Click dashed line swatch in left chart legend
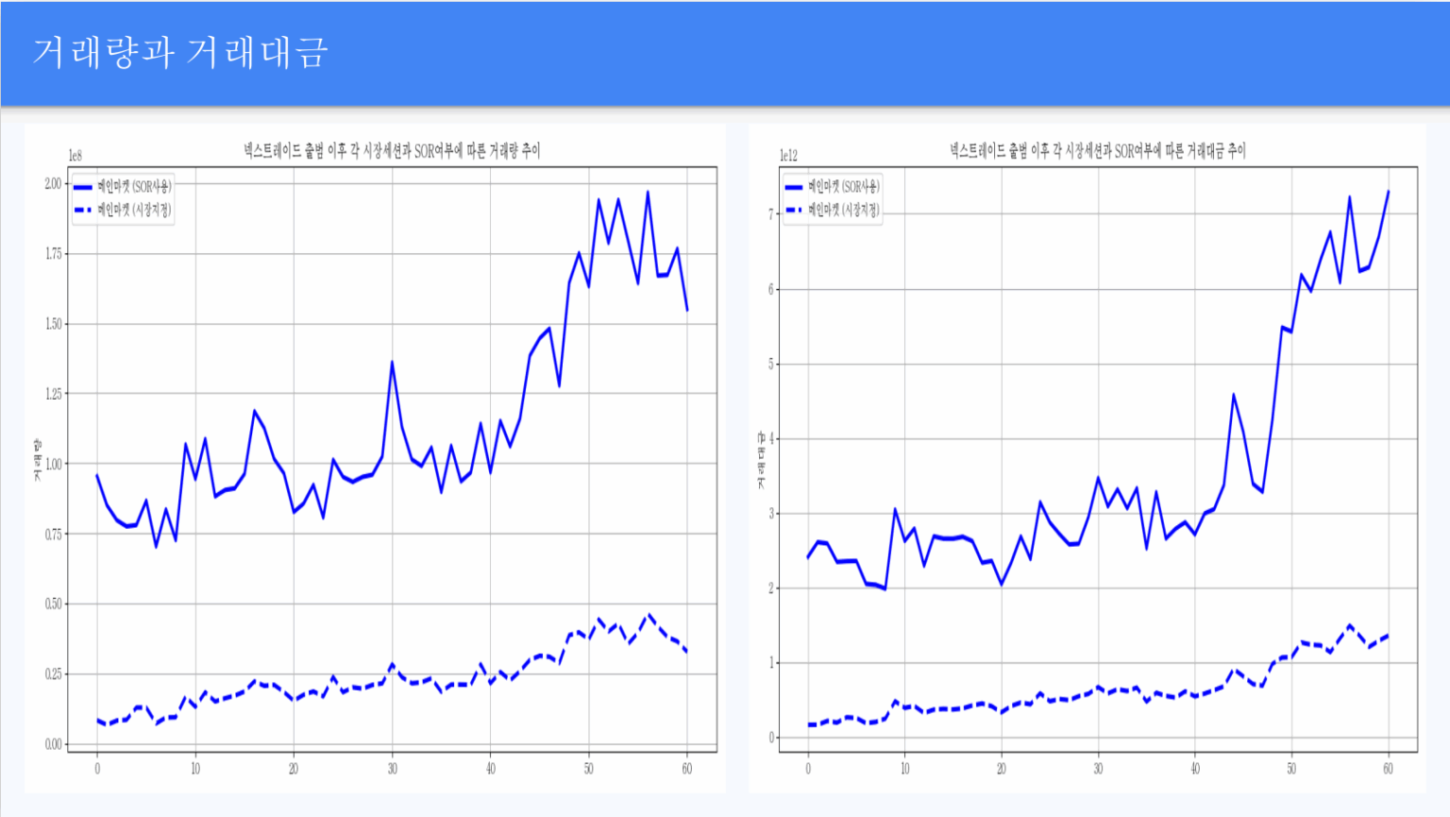This screenshot has height=817, width=1450. coord(83,210)
